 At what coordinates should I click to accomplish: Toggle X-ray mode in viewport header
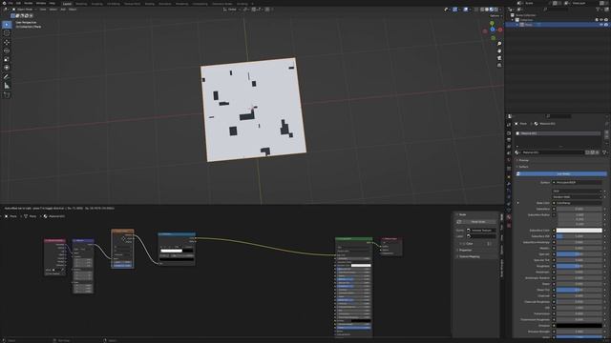point(476,10)
